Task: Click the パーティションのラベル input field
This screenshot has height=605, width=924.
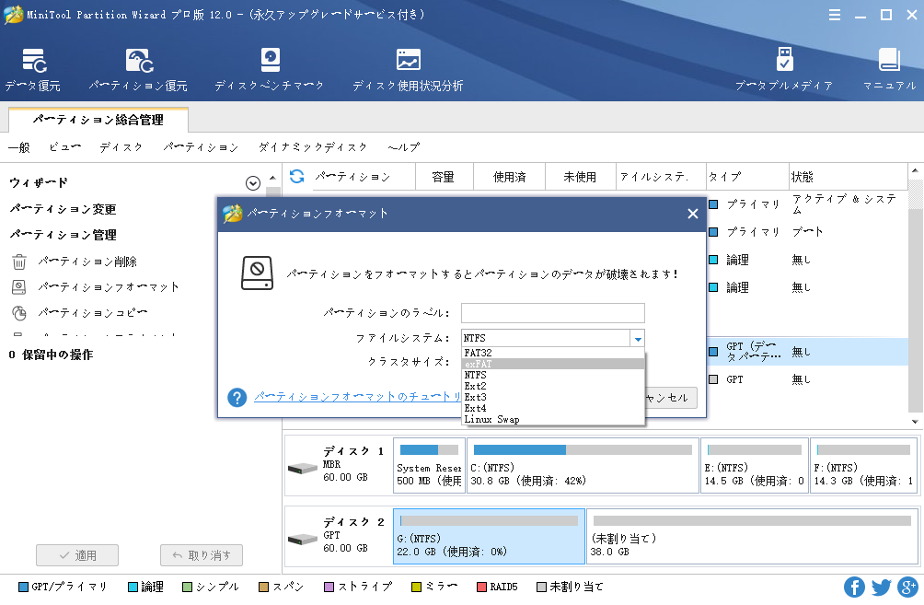Action: [x=552, y=313]
